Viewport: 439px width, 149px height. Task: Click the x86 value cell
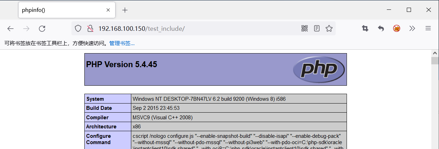(239, 127)
